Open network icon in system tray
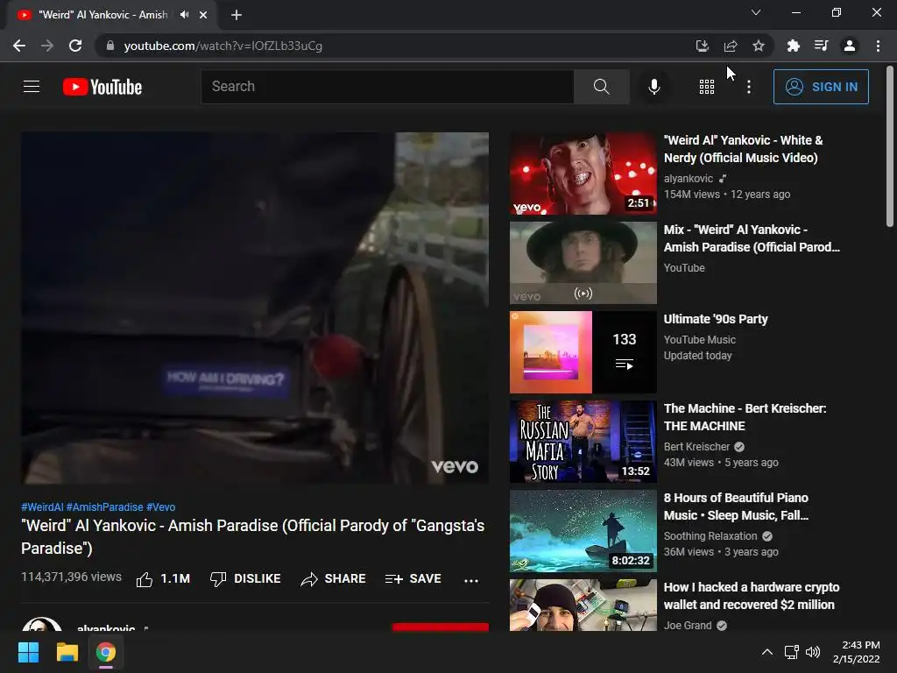This screenshot has width=897, height=673. tap(792, 652)
